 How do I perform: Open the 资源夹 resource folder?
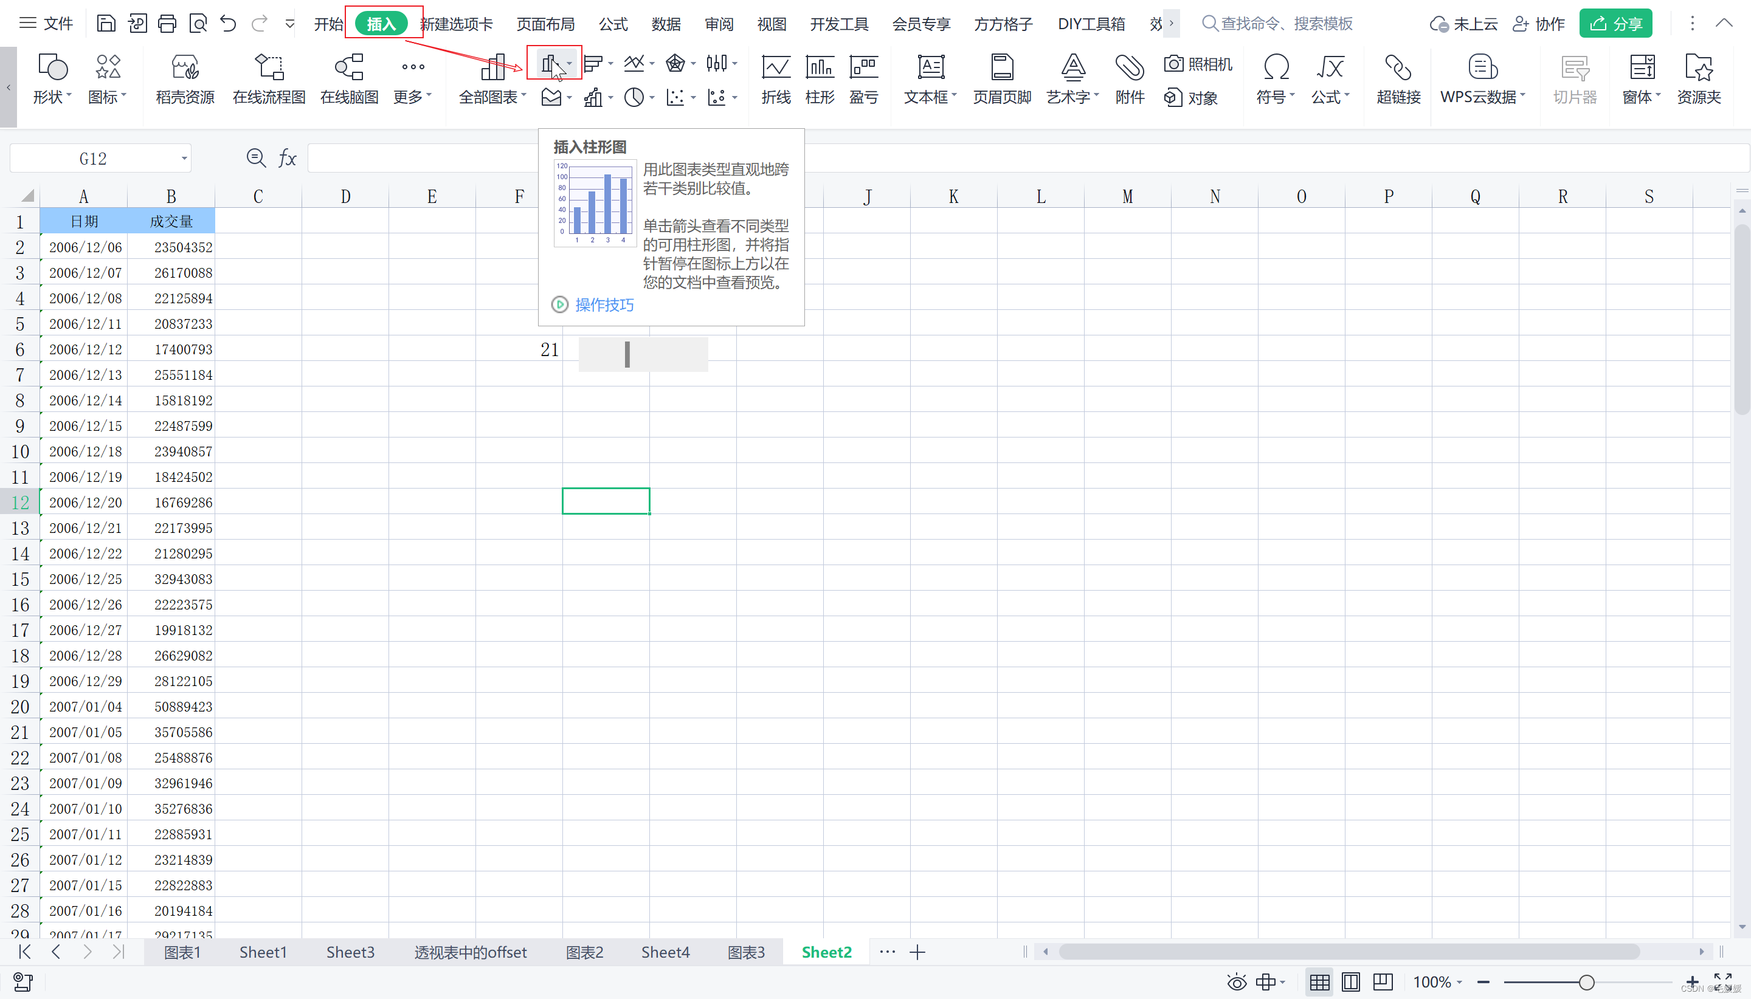pos(1699,79)
